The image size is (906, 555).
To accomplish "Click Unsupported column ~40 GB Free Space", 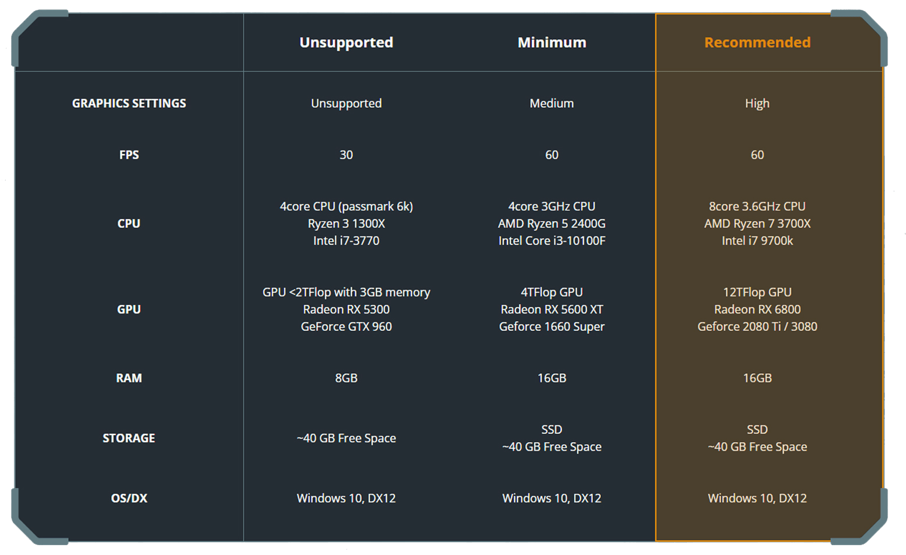I will coord(346,439).
